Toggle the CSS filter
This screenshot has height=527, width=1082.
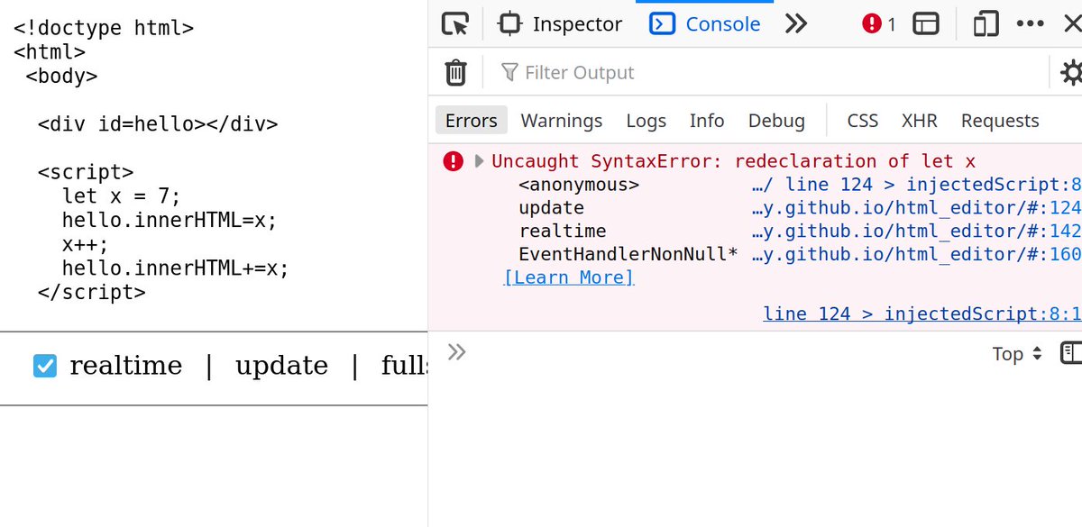[x=863, y=121]
